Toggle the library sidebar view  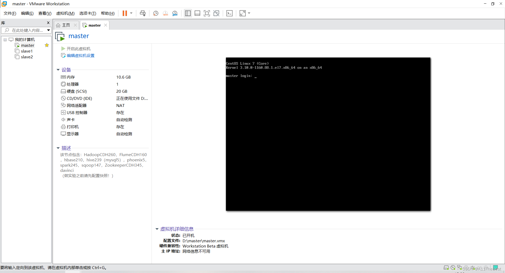pos(188,13)
